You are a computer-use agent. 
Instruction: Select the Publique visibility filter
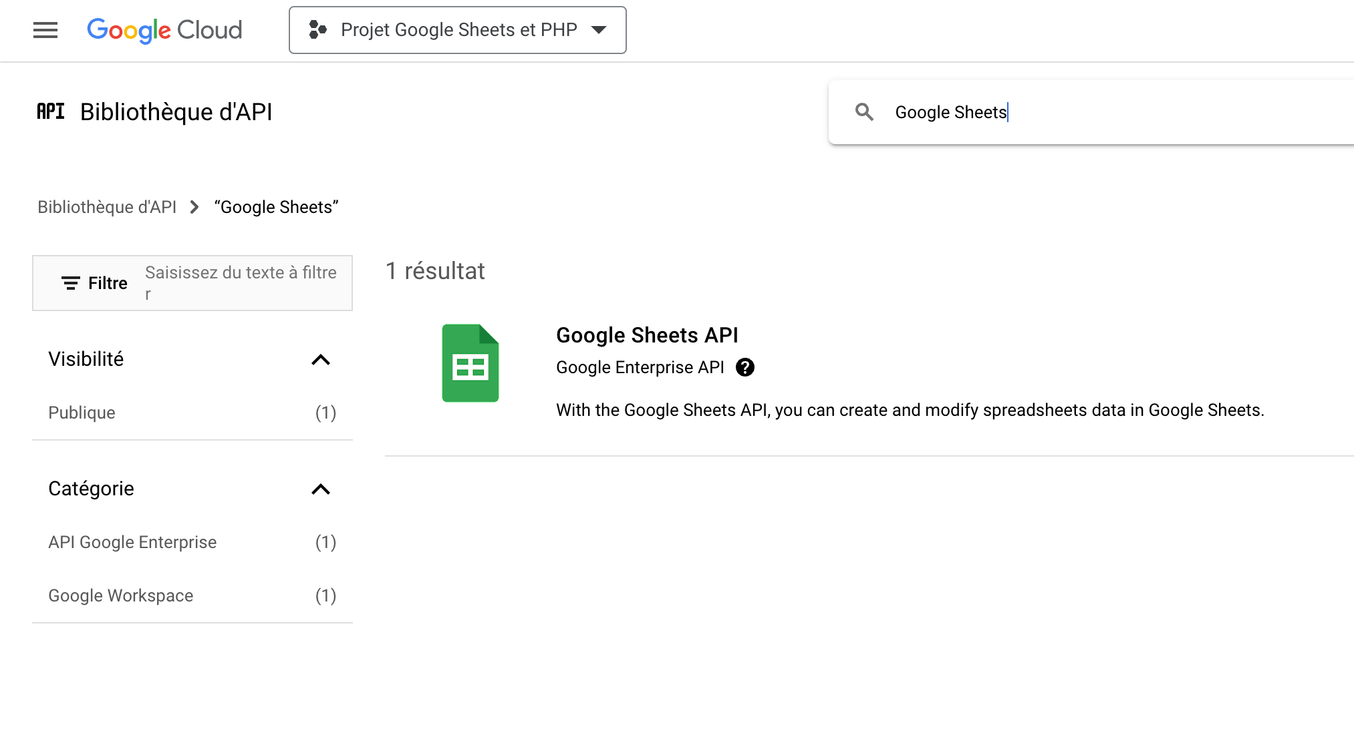pos(82,413)
